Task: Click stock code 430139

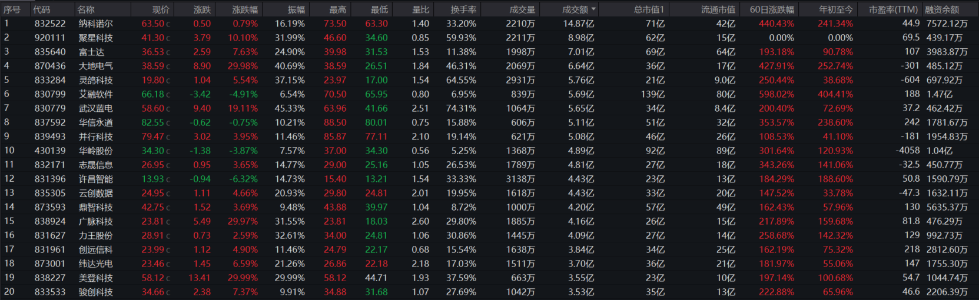Action: 50,151
